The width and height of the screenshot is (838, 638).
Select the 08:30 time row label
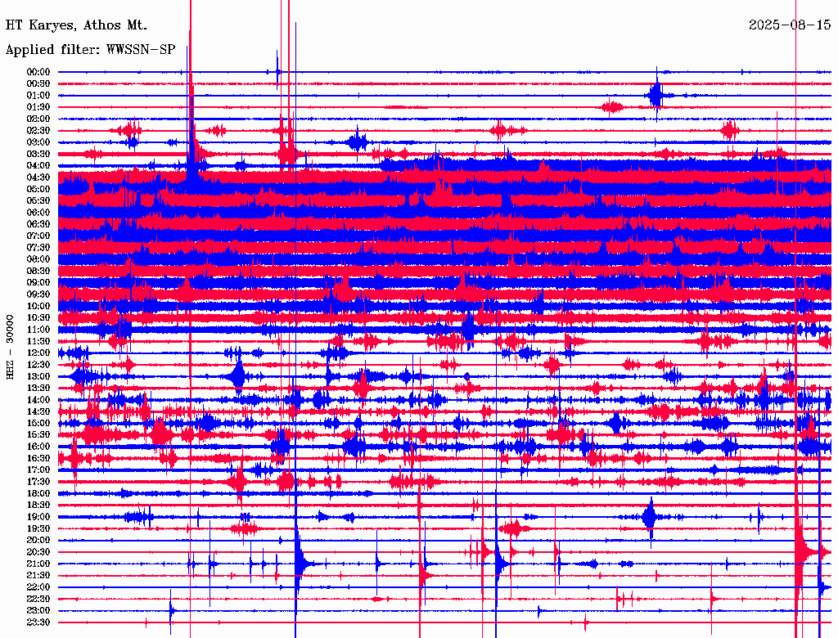[38, 271]
